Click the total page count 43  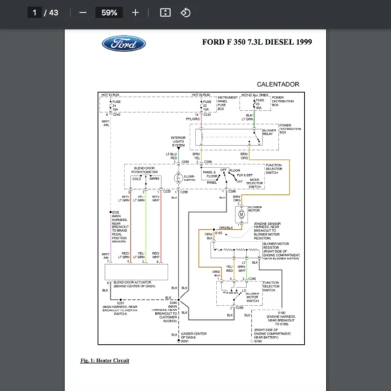coord(53,12)
